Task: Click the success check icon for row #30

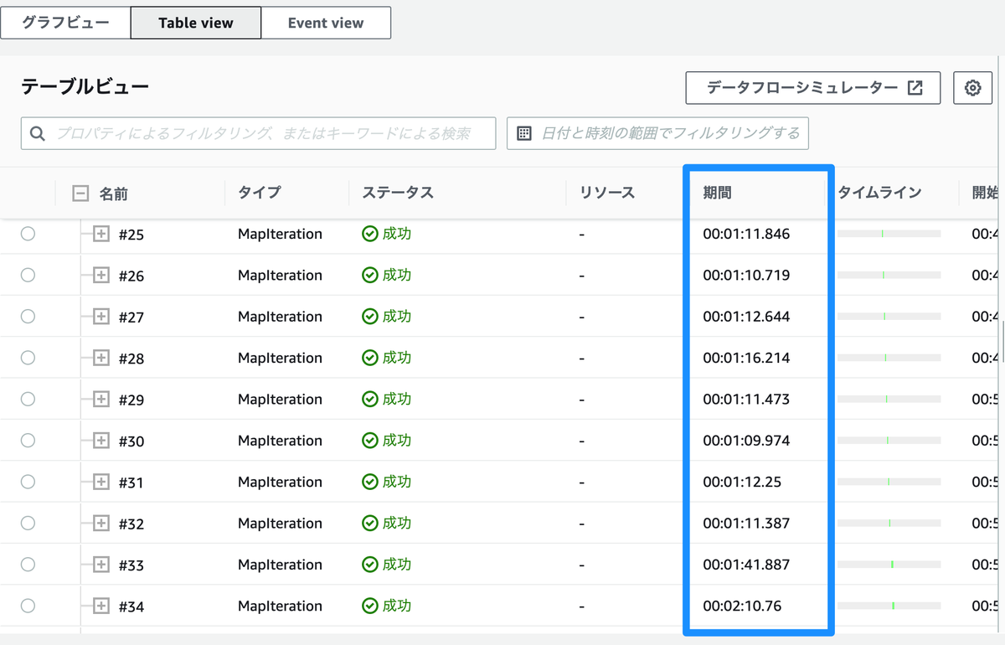Action: [x=370, y=440]
